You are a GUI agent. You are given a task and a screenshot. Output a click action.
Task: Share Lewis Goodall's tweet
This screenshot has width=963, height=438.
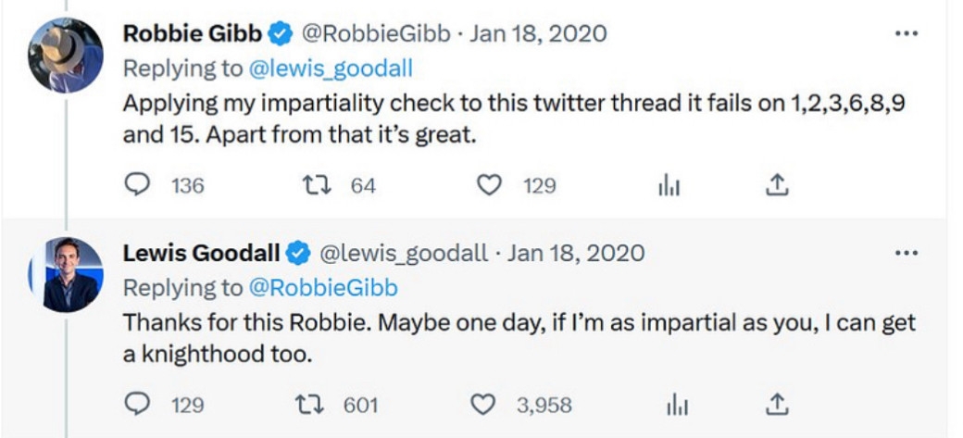tap(777, 405)
